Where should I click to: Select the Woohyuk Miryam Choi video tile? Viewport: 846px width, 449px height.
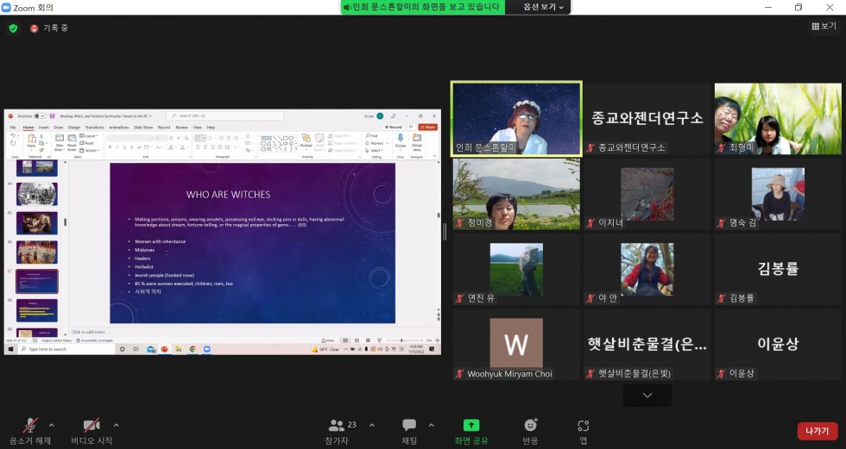516,345
